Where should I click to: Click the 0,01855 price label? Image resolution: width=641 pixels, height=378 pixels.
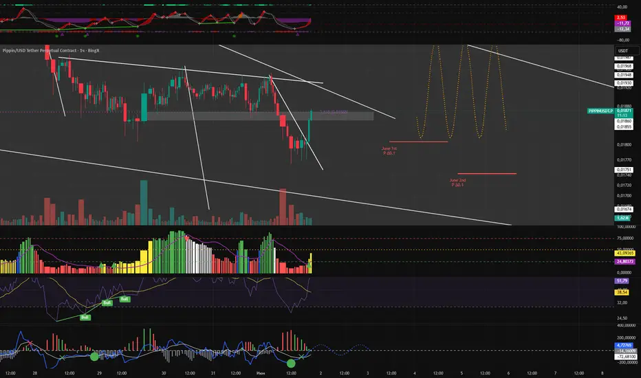click(624, 127)
